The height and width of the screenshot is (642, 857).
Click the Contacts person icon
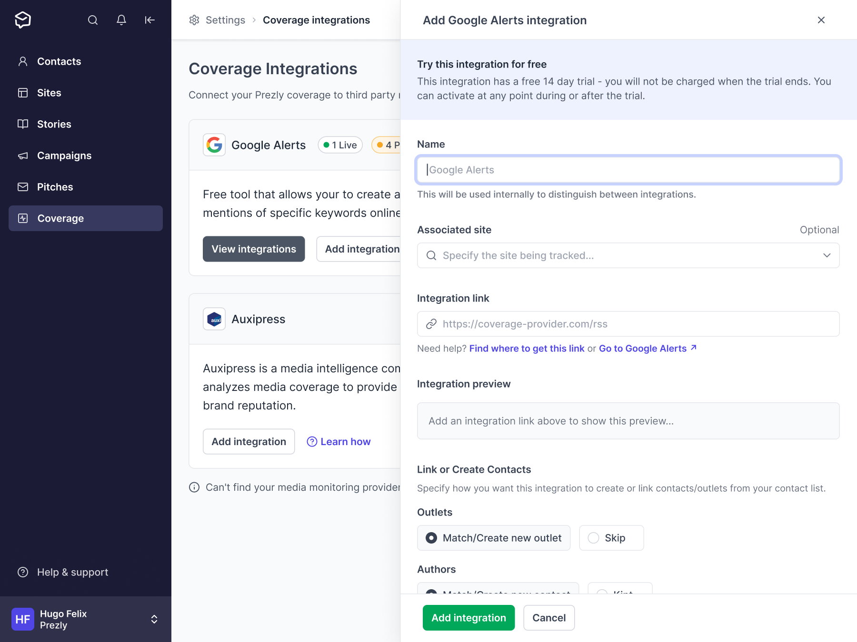point(23,61)
